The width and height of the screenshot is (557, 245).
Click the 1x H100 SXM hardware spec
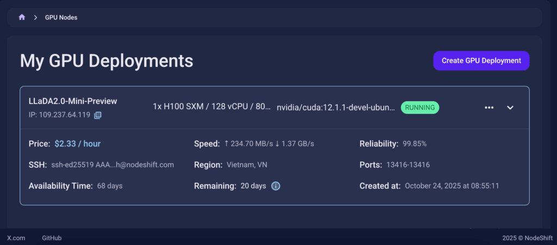tap(212, 107)
